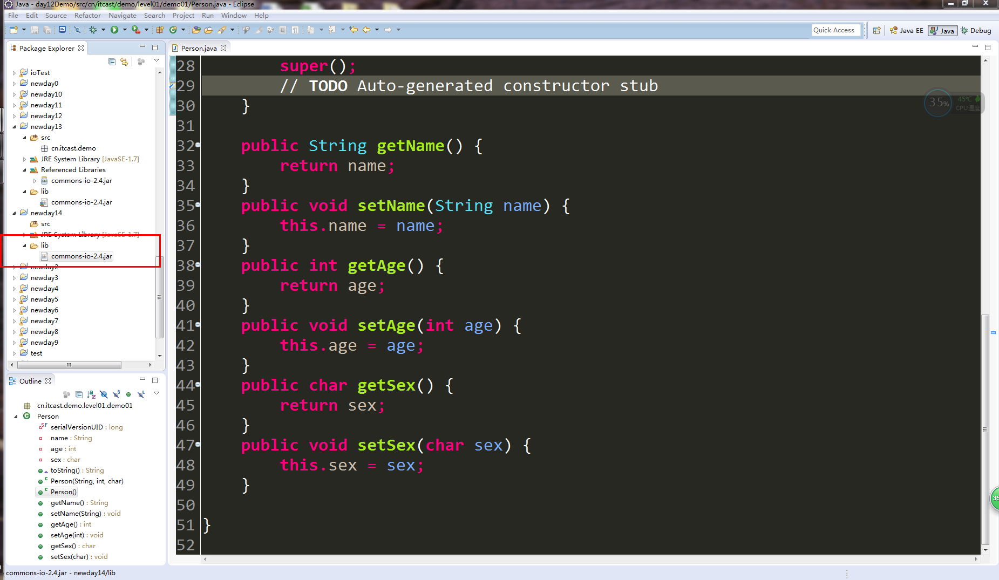Maximize the Package Explorer view
Viewport: 999px width, 580px height.
tap(155, 47)
